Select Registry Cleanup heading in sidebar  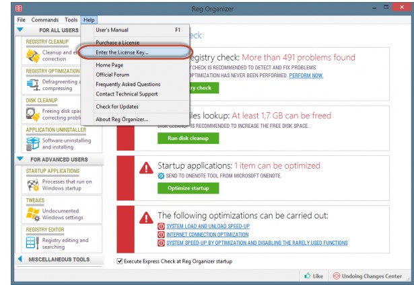pos(47,42)
